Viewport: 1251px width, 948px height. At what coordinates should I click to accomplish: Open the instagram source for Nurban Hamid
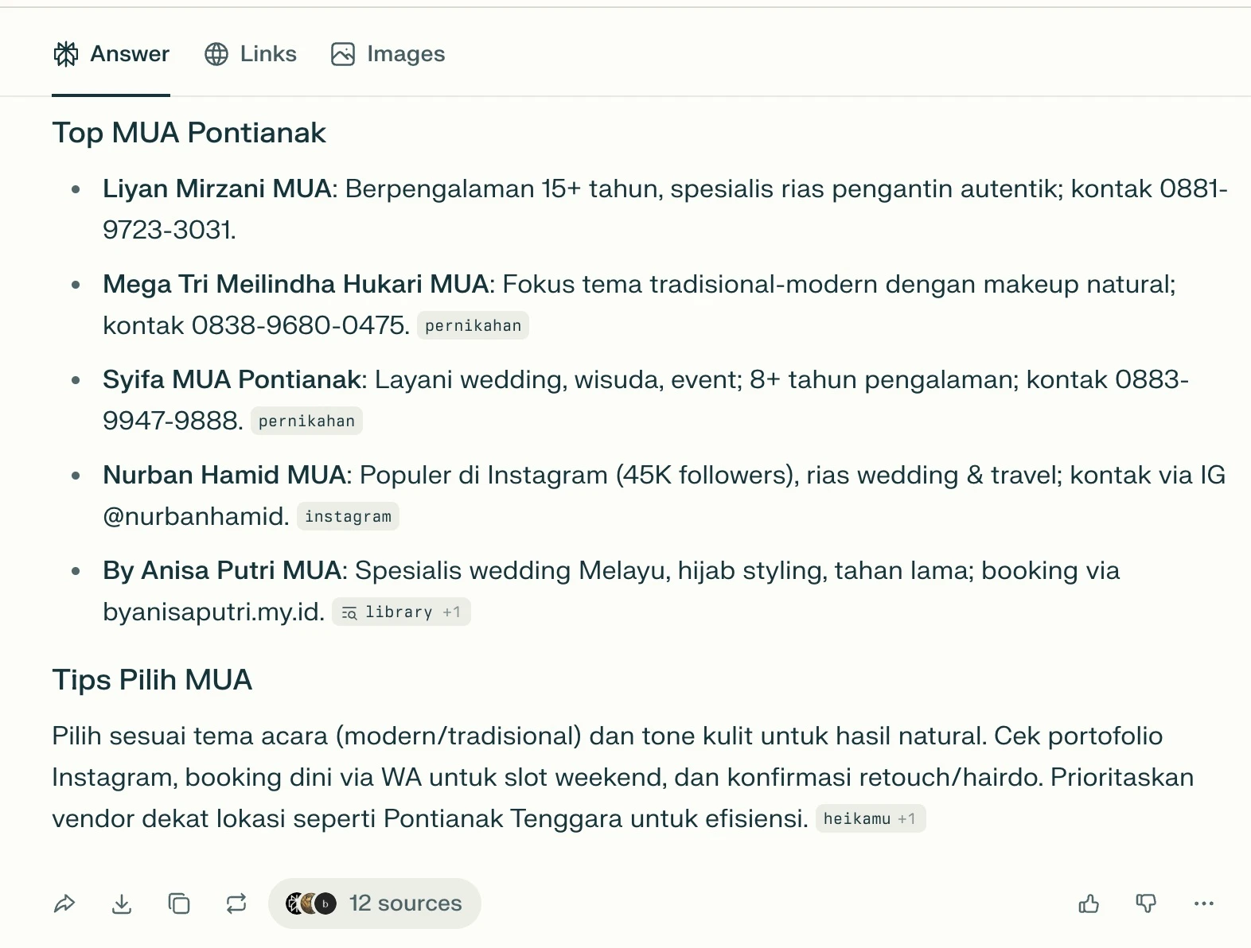click(347, 516)
